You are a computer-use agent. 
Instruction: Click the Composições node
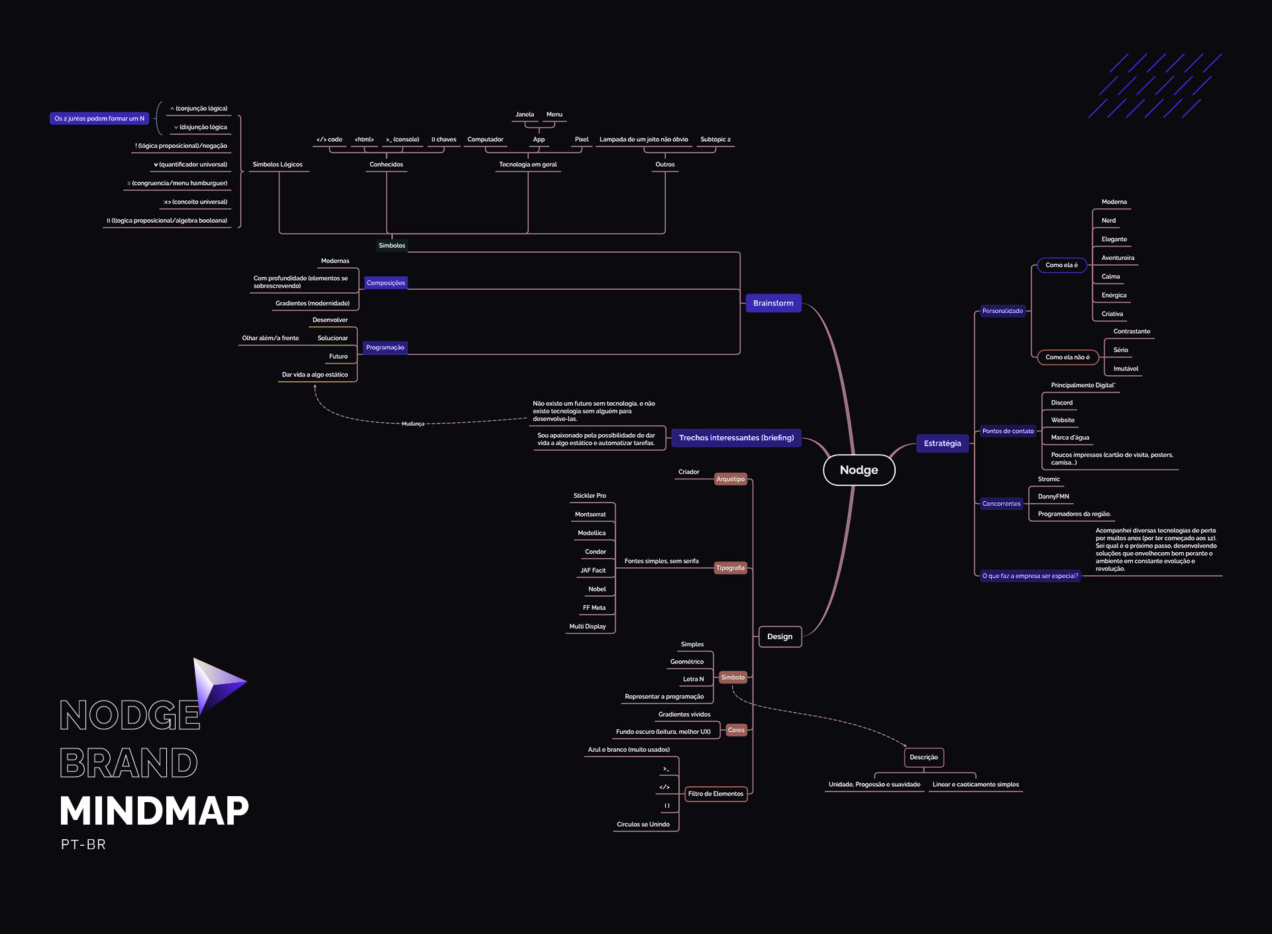386,283
